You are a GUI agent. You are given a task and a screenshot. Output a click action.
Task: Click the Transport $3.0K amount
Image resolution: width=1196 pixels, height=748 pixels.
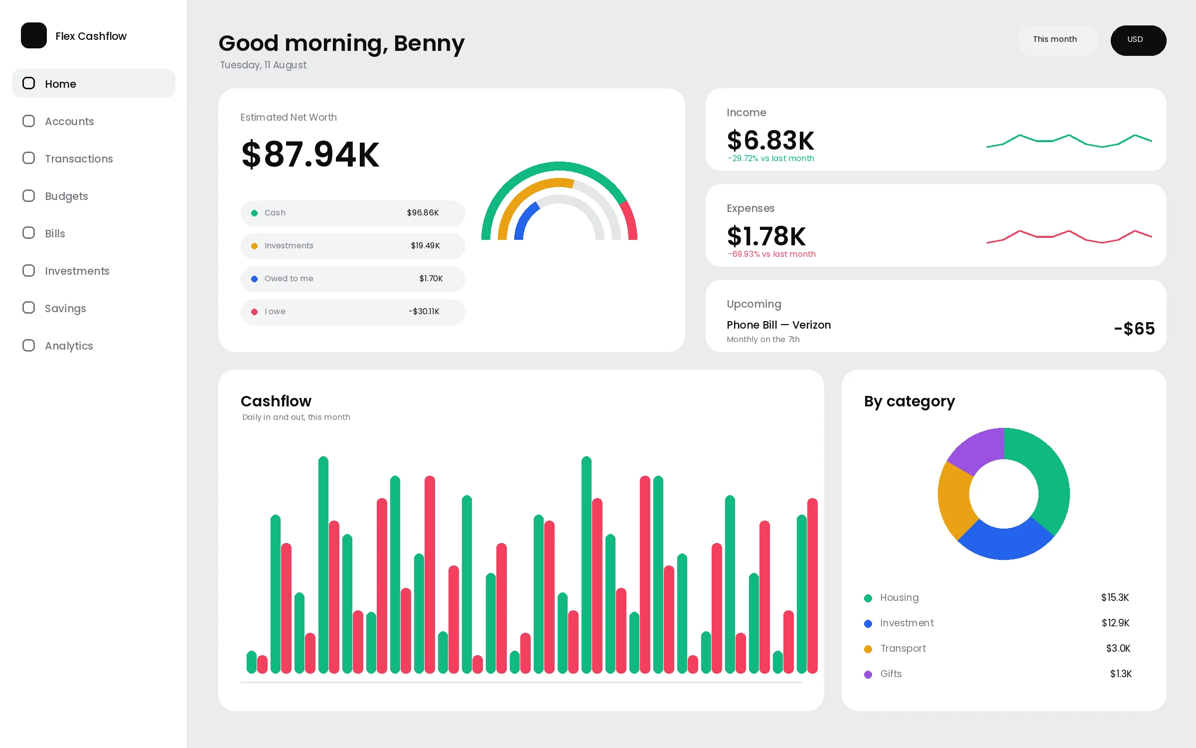[x=1118, y=648]
